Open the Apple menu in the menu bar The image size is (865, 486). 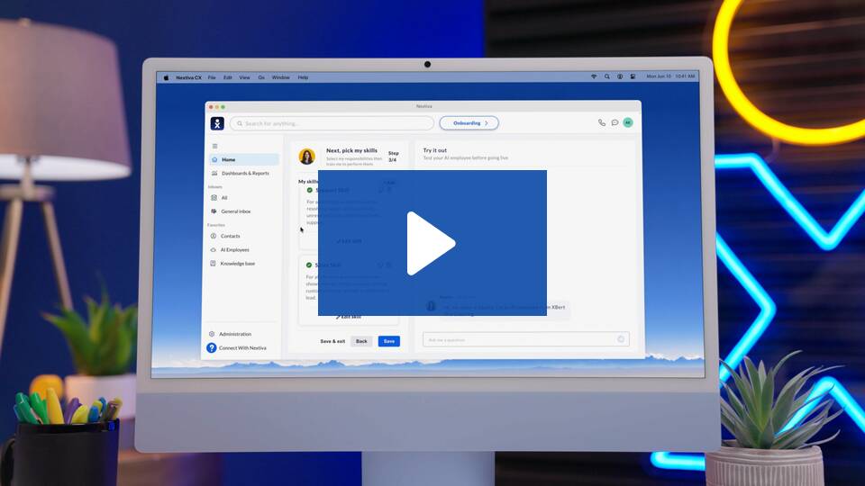(x=166, y=77)
